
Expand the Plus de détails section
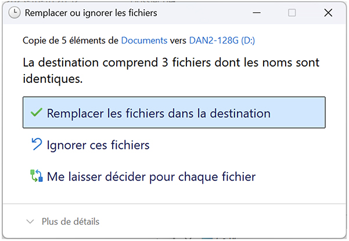[70, 221]
